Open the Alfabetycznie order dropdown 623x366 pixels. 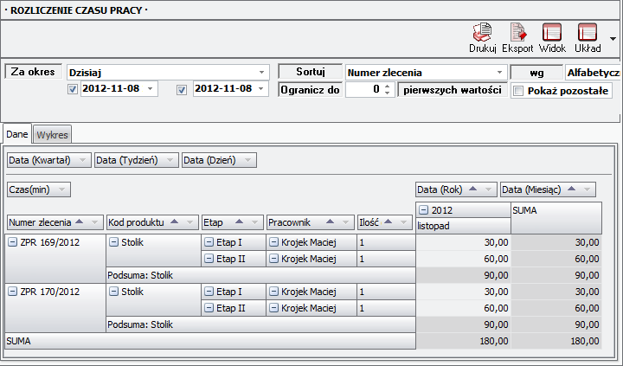pos(593,73)
